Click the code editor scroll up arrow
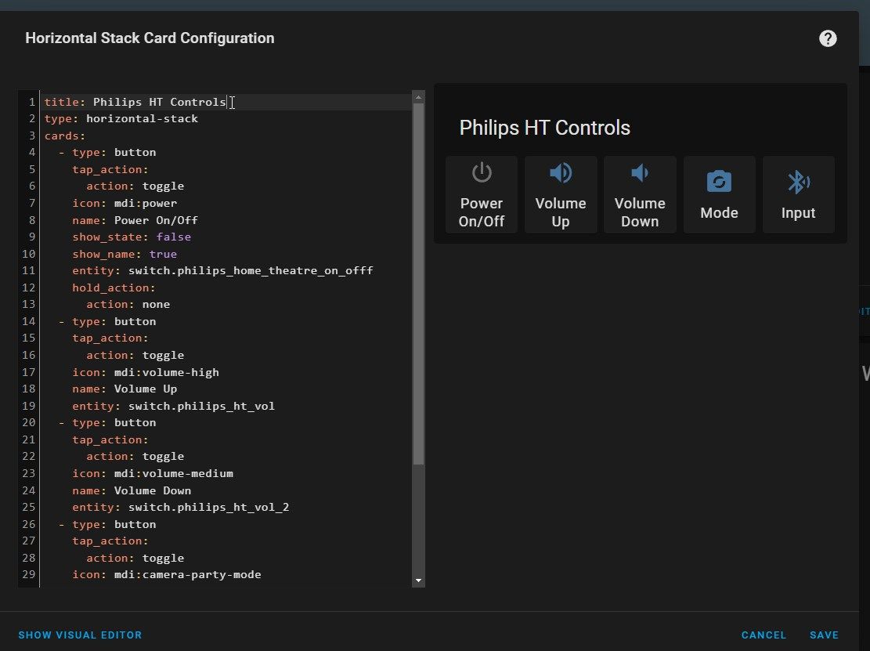Viewport: 870px width, 651px height. (418, 97)
